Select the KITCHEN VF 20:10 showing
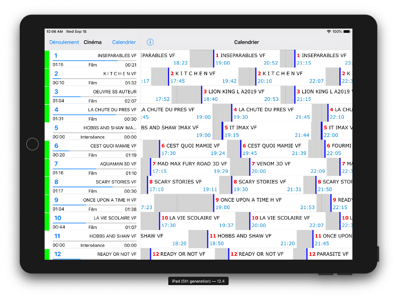The image size is (397, 299). (x=290, y=77)
